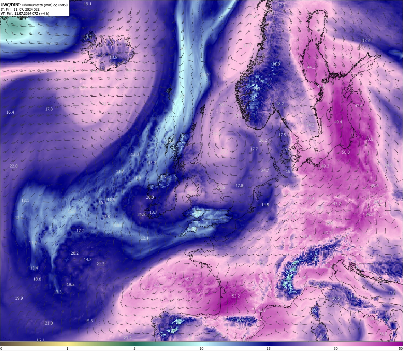Screen dimensions: 403x351
Task: Select the 21.3 value in the Atlantic
Action: (x=100, y=264)
